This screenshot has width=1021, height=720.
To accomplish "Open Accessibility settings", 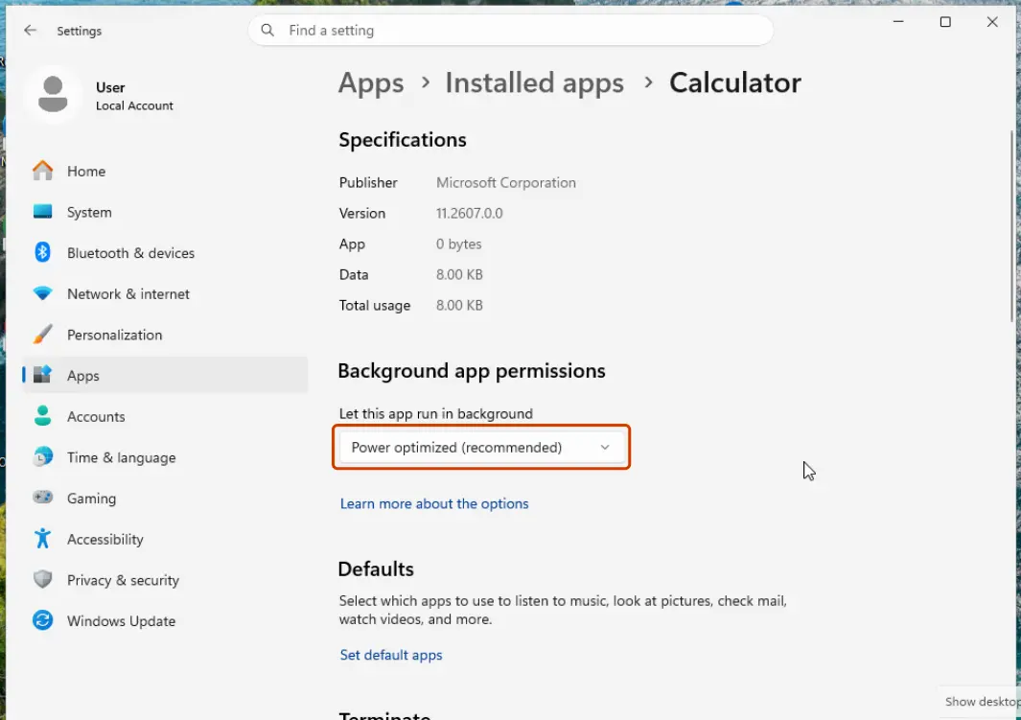I will tap(166, 540).
